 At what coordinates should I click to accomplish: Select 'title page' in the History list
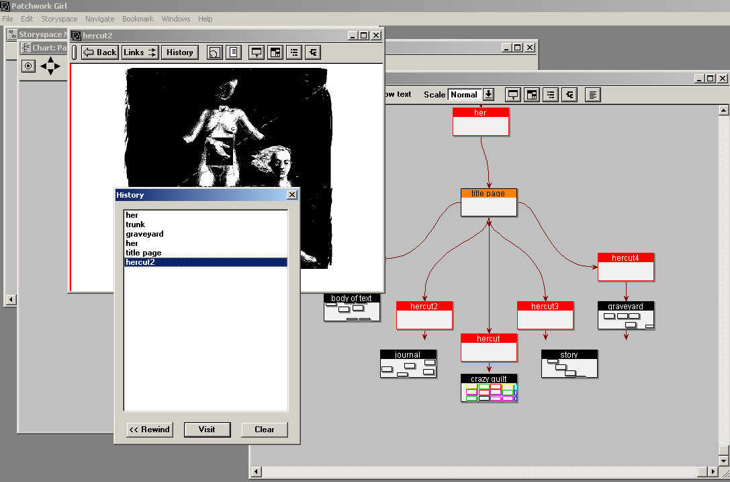[206, 253]
